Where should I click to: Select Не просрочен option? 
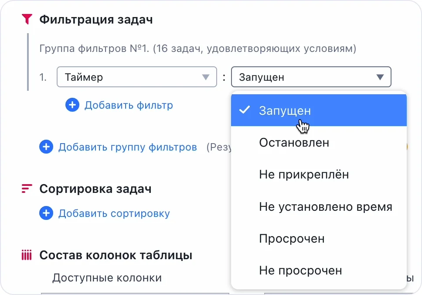[300, 271]
